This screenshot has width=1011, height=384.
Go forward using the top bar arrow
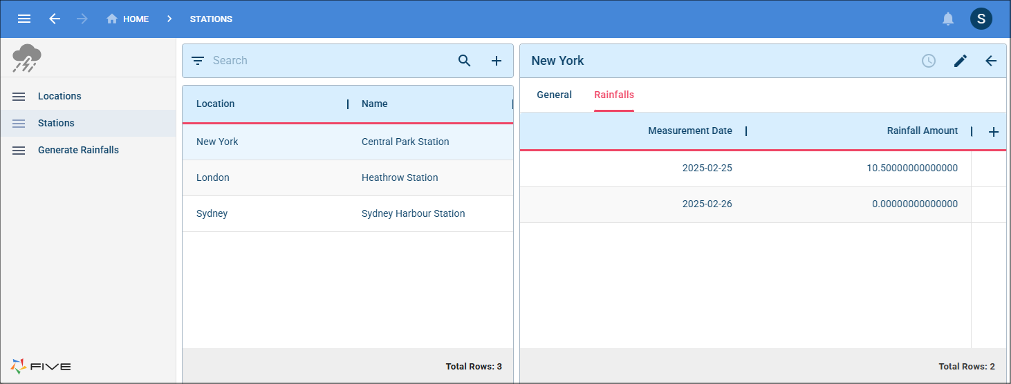(82, 19)
